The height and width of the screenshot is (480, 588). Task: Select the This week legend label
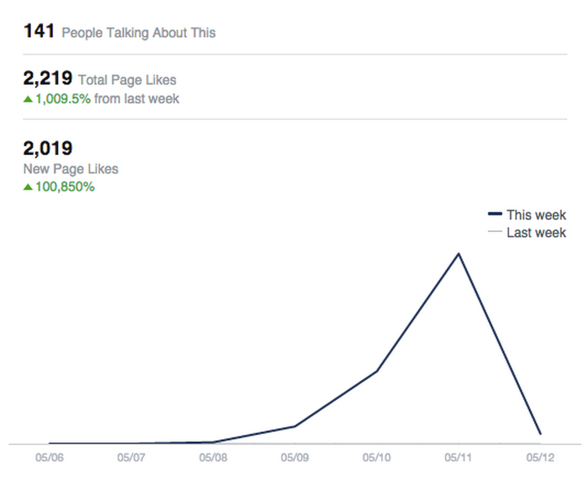[x=536, y=215]
